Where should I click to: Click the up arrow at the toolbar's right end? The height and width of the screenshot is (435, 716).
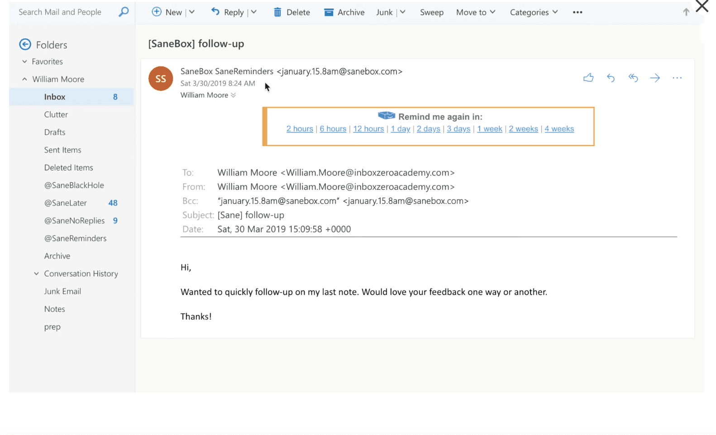[686, 12]
